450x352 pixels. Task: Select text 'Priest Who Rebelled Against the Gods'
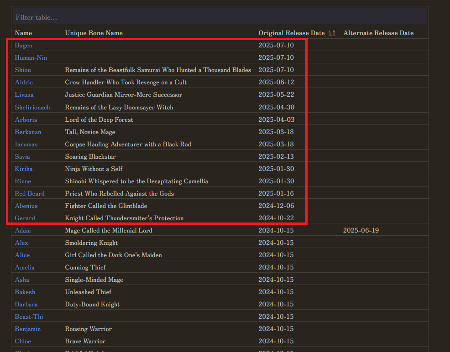[120, 193]
